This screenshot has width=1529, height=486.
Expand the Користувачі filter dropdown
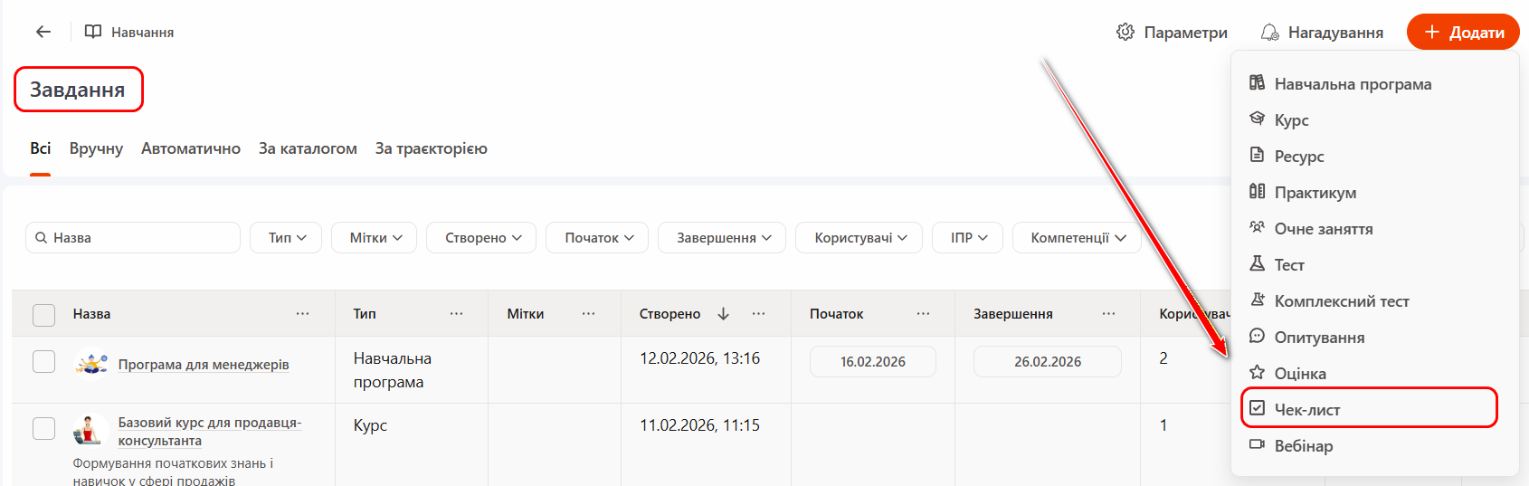click(859, 238)
